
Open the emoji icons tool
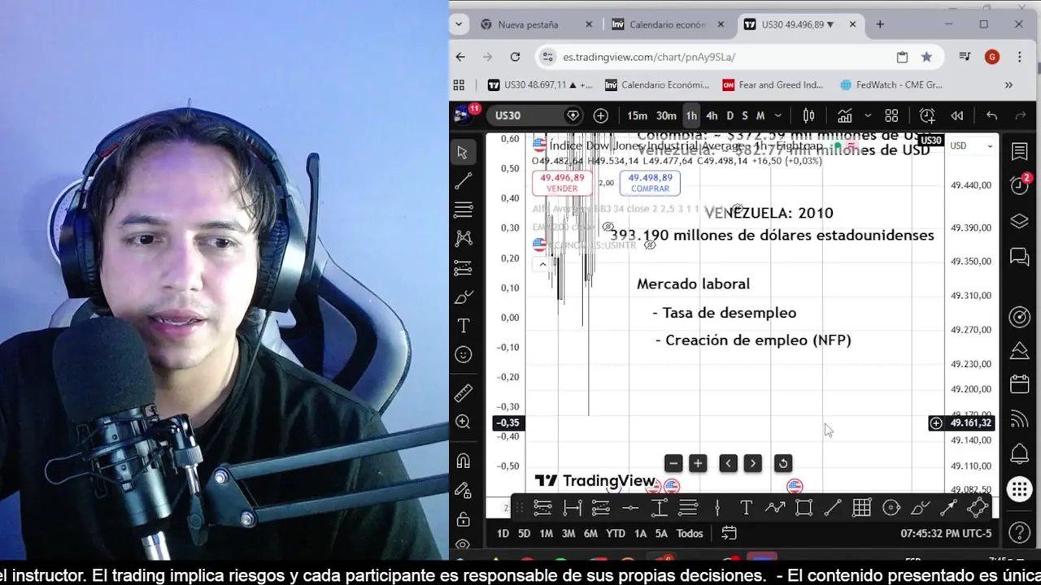point(463,354)
